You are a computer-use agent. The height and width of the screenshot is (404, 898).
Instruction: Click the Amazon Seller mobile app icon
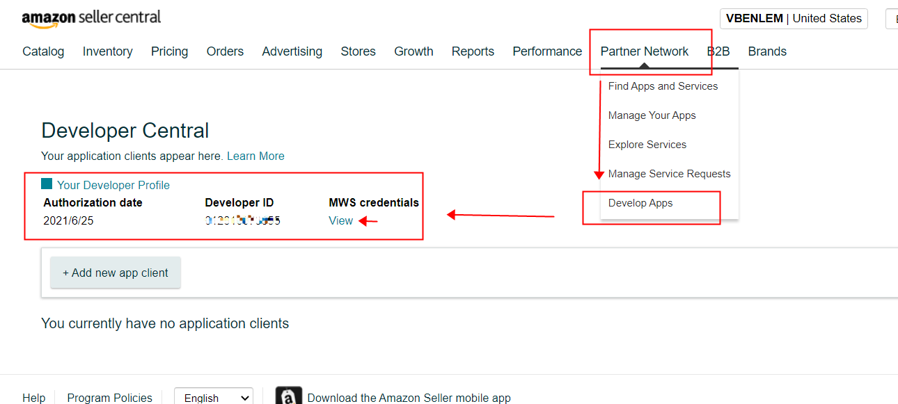[x=289, y=396]
